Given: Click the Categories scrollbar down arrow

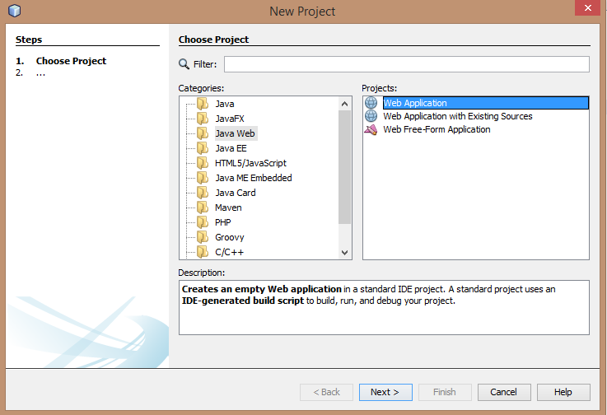Looking at the screenshot, I should click(x=344, y=253).
